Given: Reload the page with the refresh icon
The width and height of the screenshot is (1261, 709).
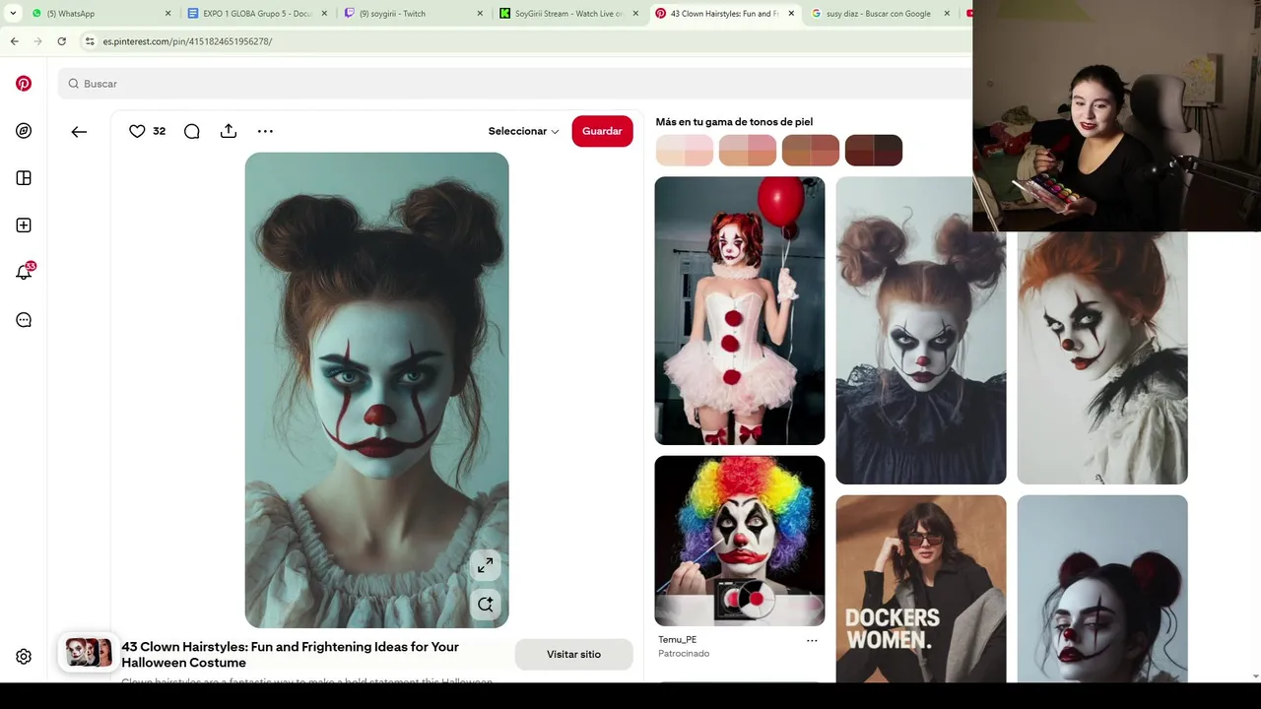Looking at the screenshot, I should (x=61, y=41).
